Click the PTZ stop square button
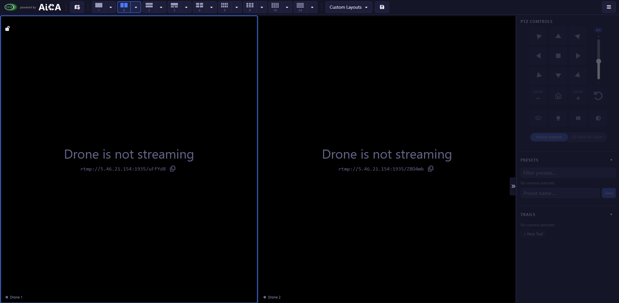The height and width of the screenshot is (303, 619). (558, 56)
